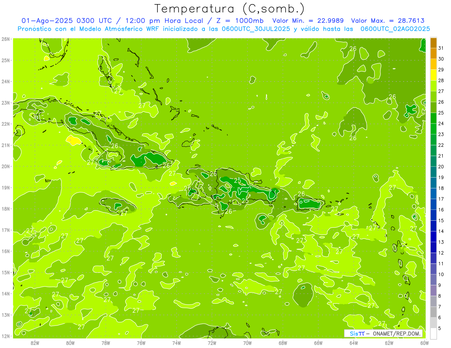Click the '12N' latitude axis label

5,336
